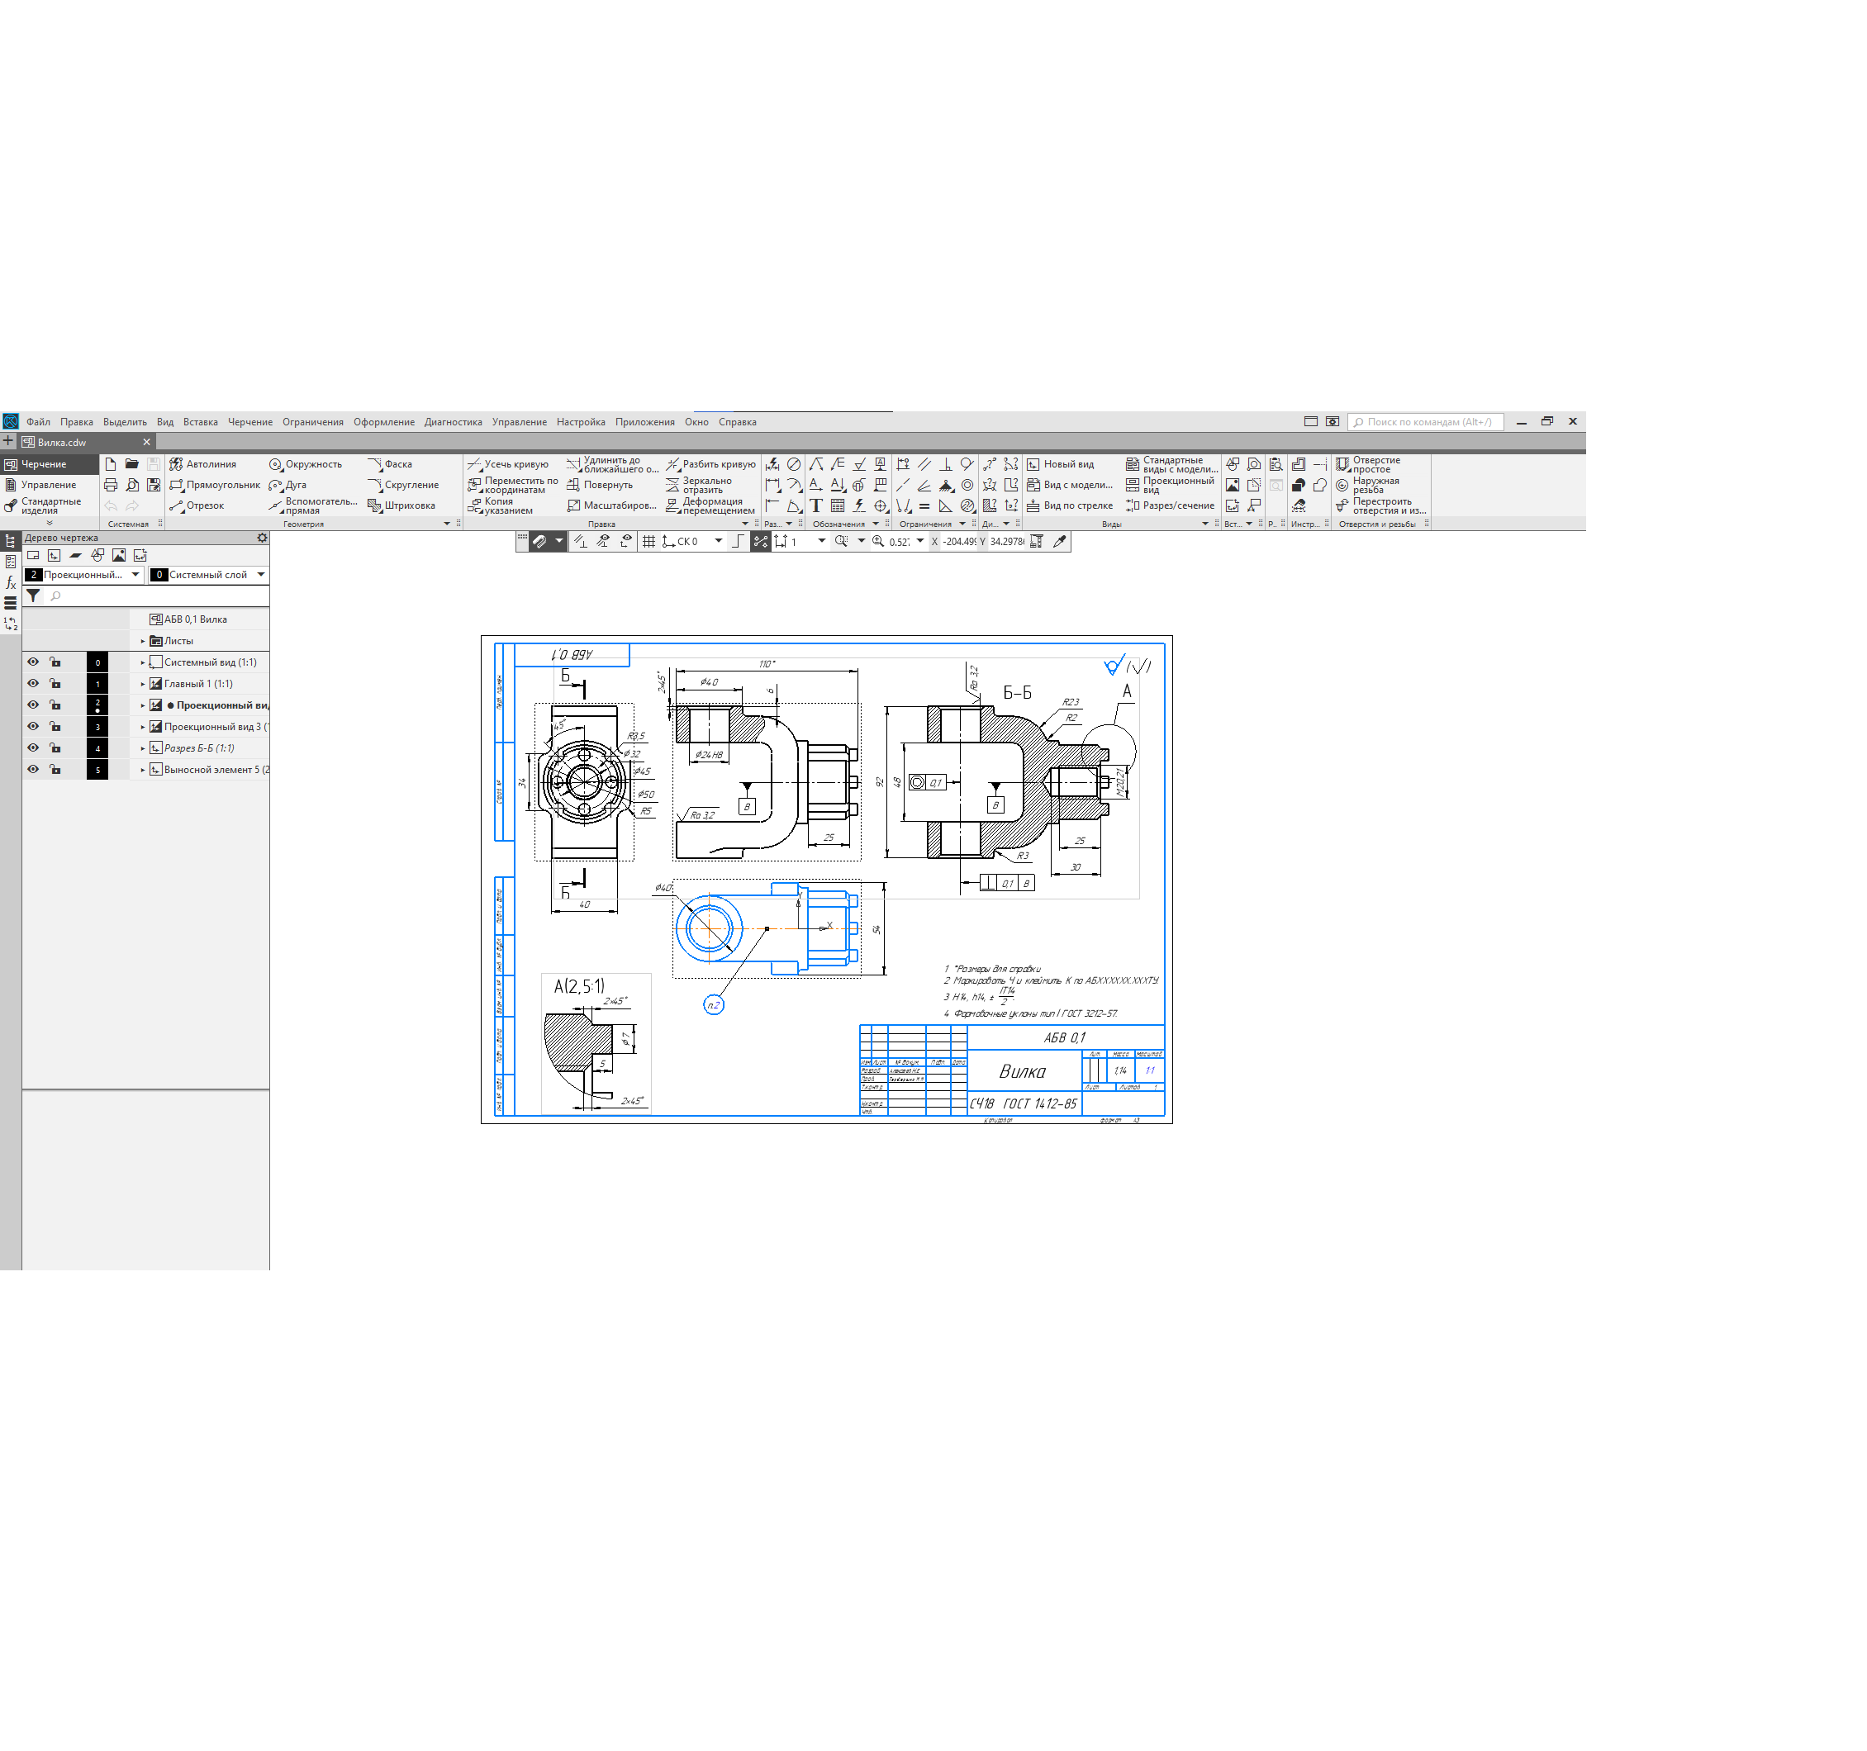Expand the Листы tree node
The width and height of the screenshot is (1867, 1751).
click(143, 641)
